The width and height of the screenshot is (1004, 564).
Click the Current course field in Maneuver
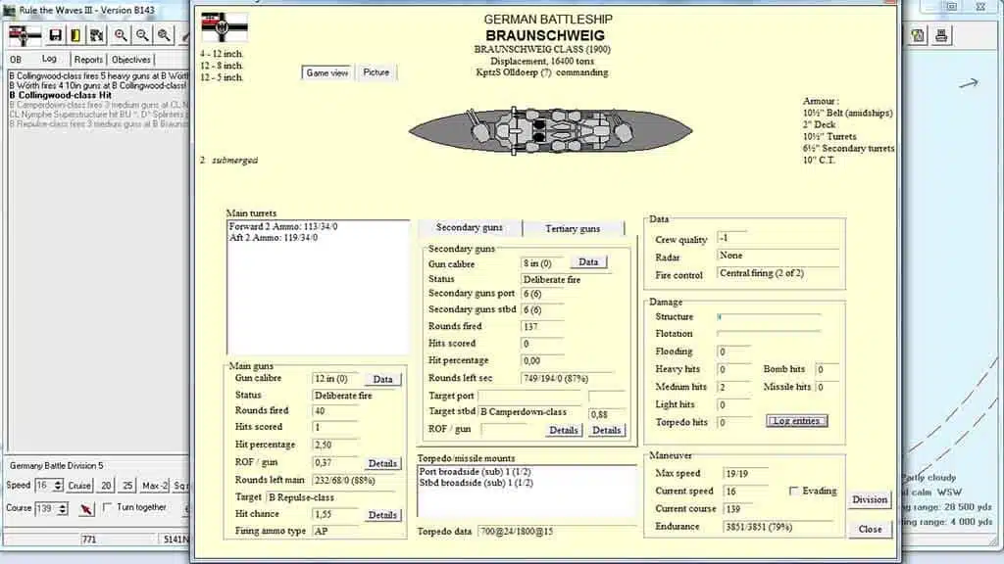[x=746, y=509]
